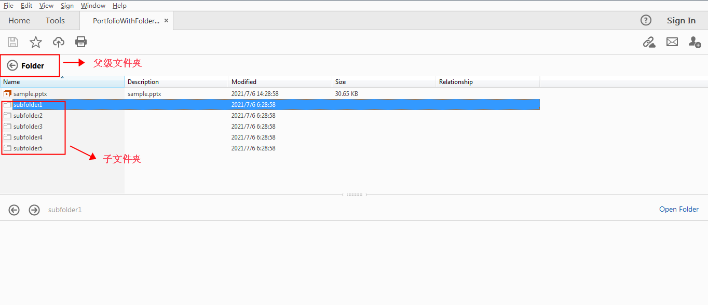Click the sample.pptx file icon
708x305 pixels.
pos(7,94)
